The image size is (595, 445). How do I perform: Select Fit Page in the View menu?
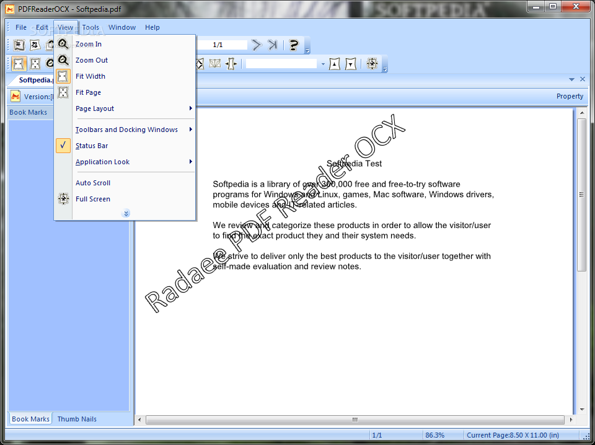click(x=125, y=92)
